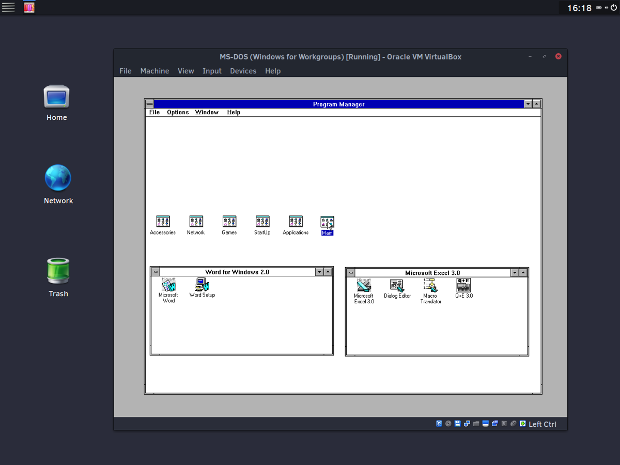Click the 16:18 panel clock
The image size is (620, 465).
pos(579,8)
